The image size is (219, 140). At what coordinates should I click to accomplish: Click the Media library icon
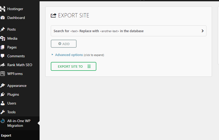tap(3, 38)
